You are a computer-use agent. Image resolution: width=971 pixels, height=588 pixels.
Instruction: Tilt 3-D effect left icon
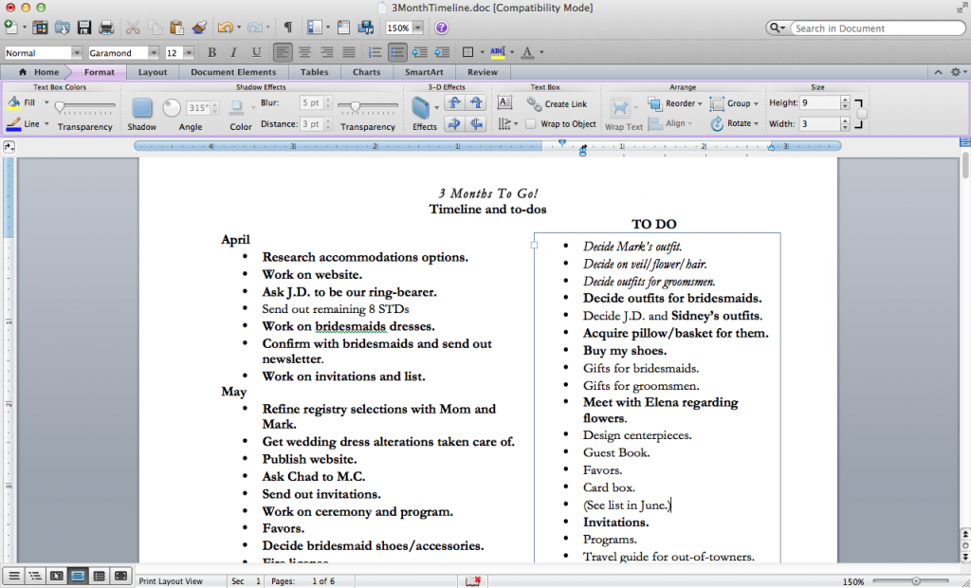pos(454,123)
